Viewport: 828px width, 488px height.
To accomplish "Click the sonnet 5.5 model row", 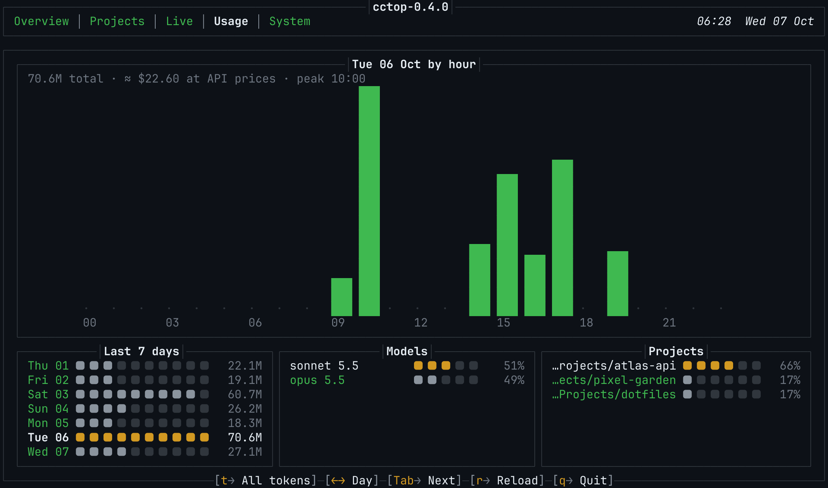I will (x=407, y=366).
